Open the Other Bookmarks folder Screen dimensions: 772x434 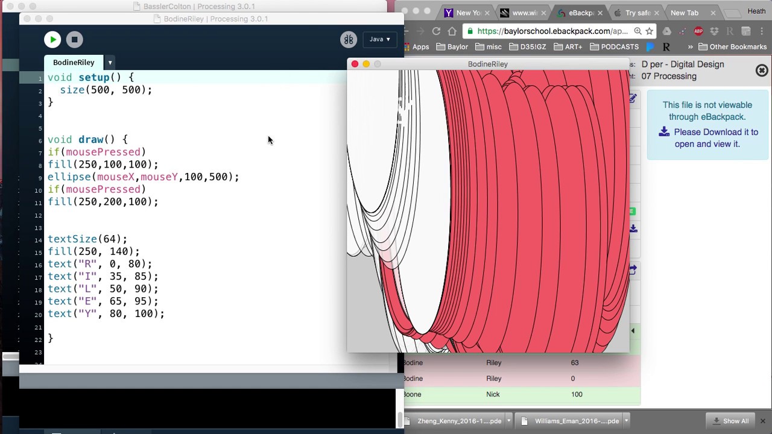pyautogui.click(x=733, y=47)
